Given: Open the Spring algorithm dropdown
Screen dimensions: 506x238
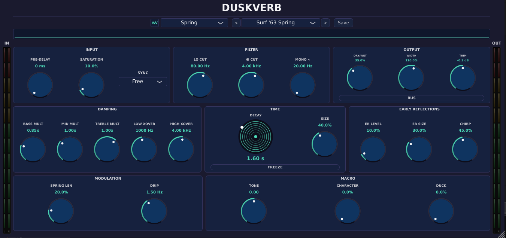Looking at the screenshot, I should (194, 23).
